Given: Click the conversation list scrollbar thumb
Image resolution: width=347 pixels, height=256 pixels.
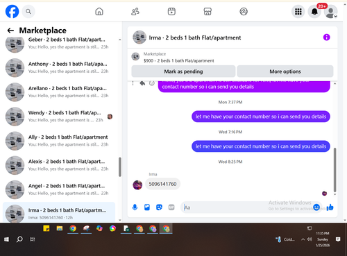Looking at the screenshot, I should click(120, 167).
